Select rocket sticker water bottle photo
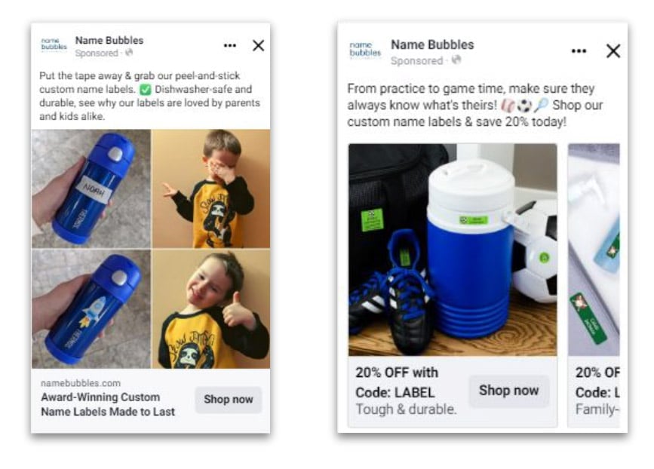The image size is (654, 469). tap(91, 309)
